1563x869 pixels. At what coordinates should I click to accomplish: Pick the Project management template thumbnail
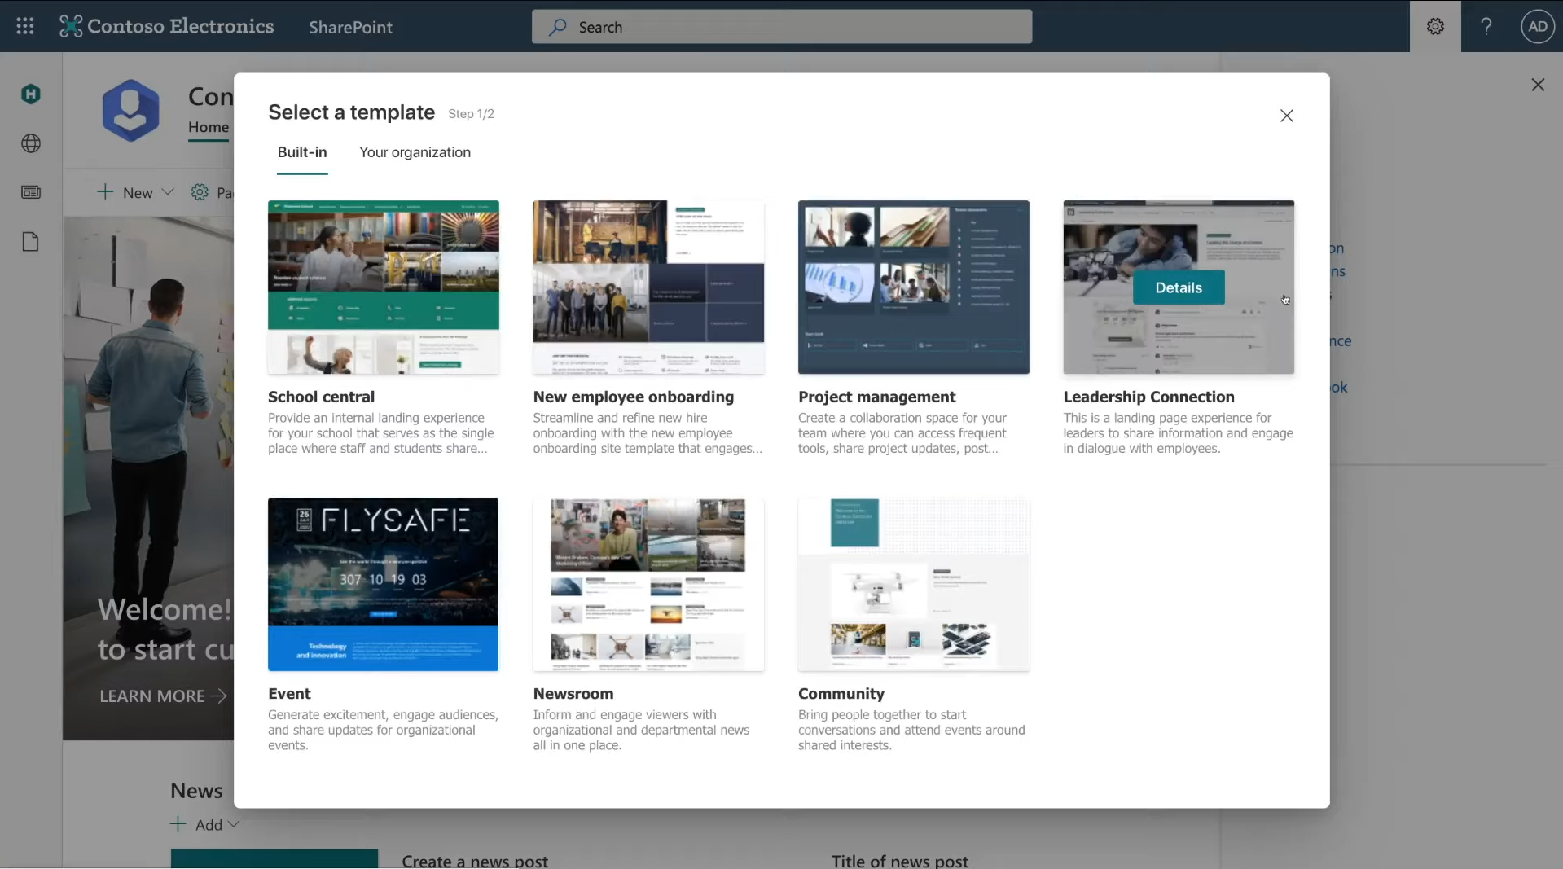[913, 287]
